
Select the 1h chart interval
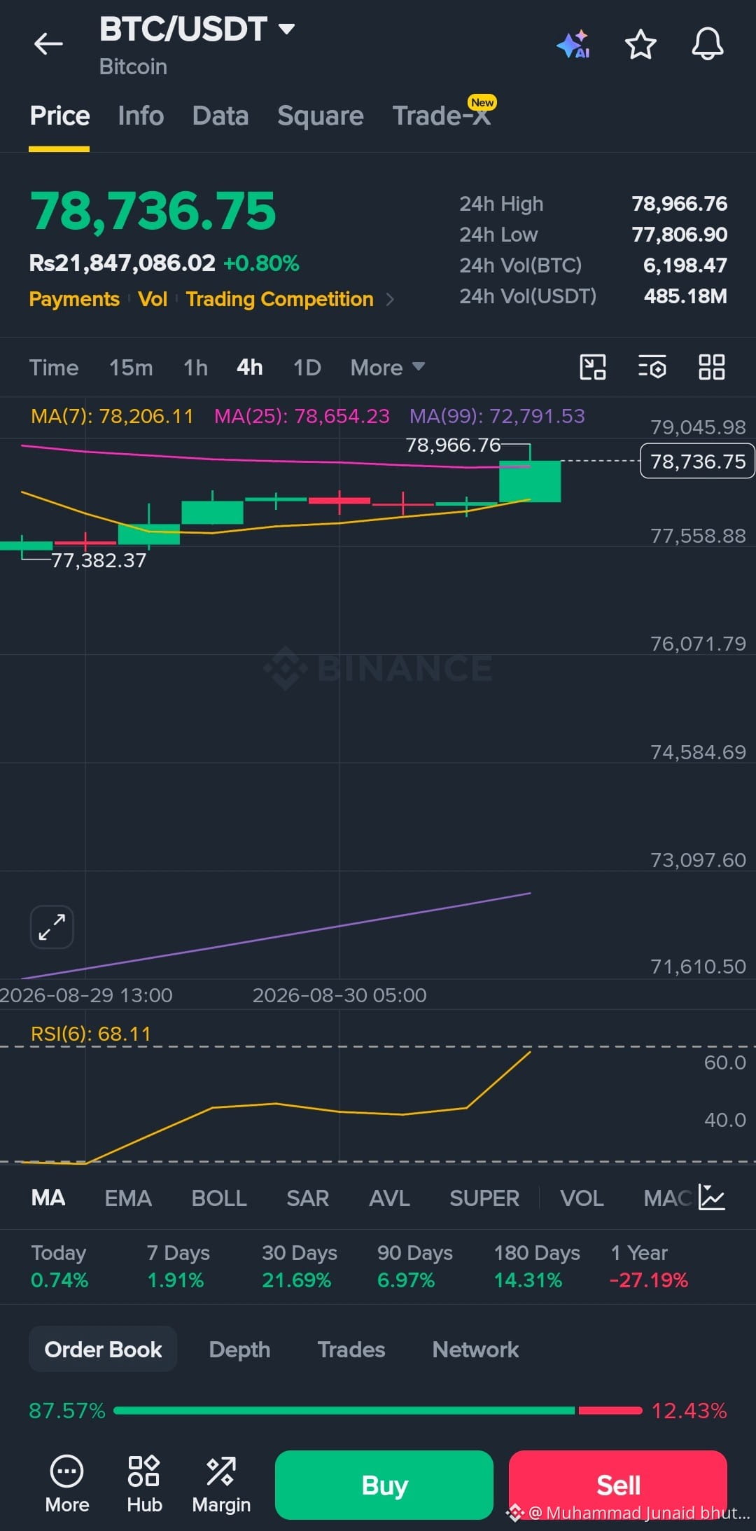(196, 368)
